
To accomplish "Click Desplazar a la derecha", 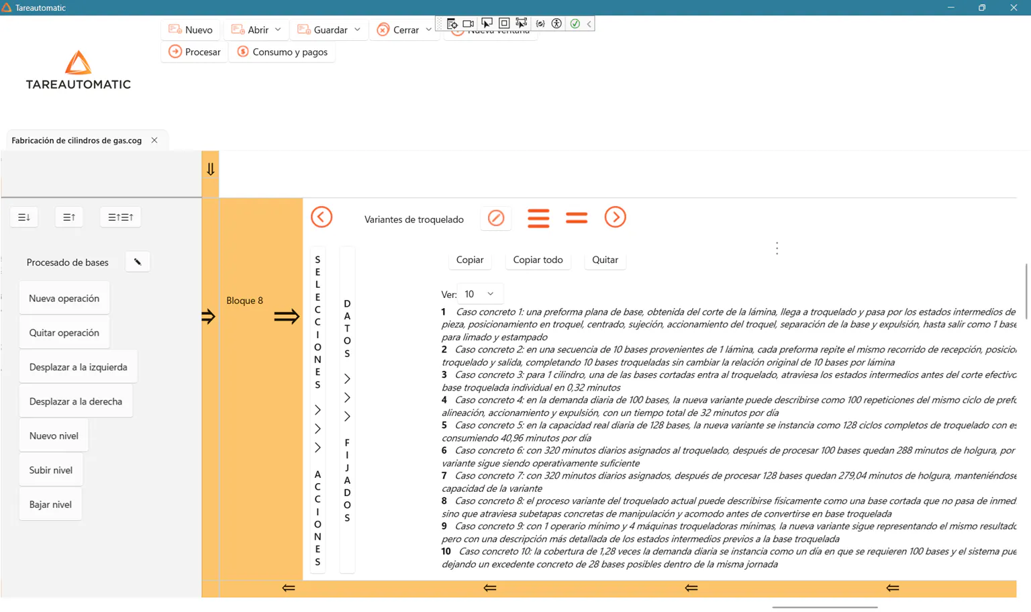I will tap(76, 401).
